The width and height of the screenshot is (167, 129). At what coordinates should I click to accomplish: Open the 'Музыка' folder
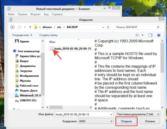click(25, 81)
